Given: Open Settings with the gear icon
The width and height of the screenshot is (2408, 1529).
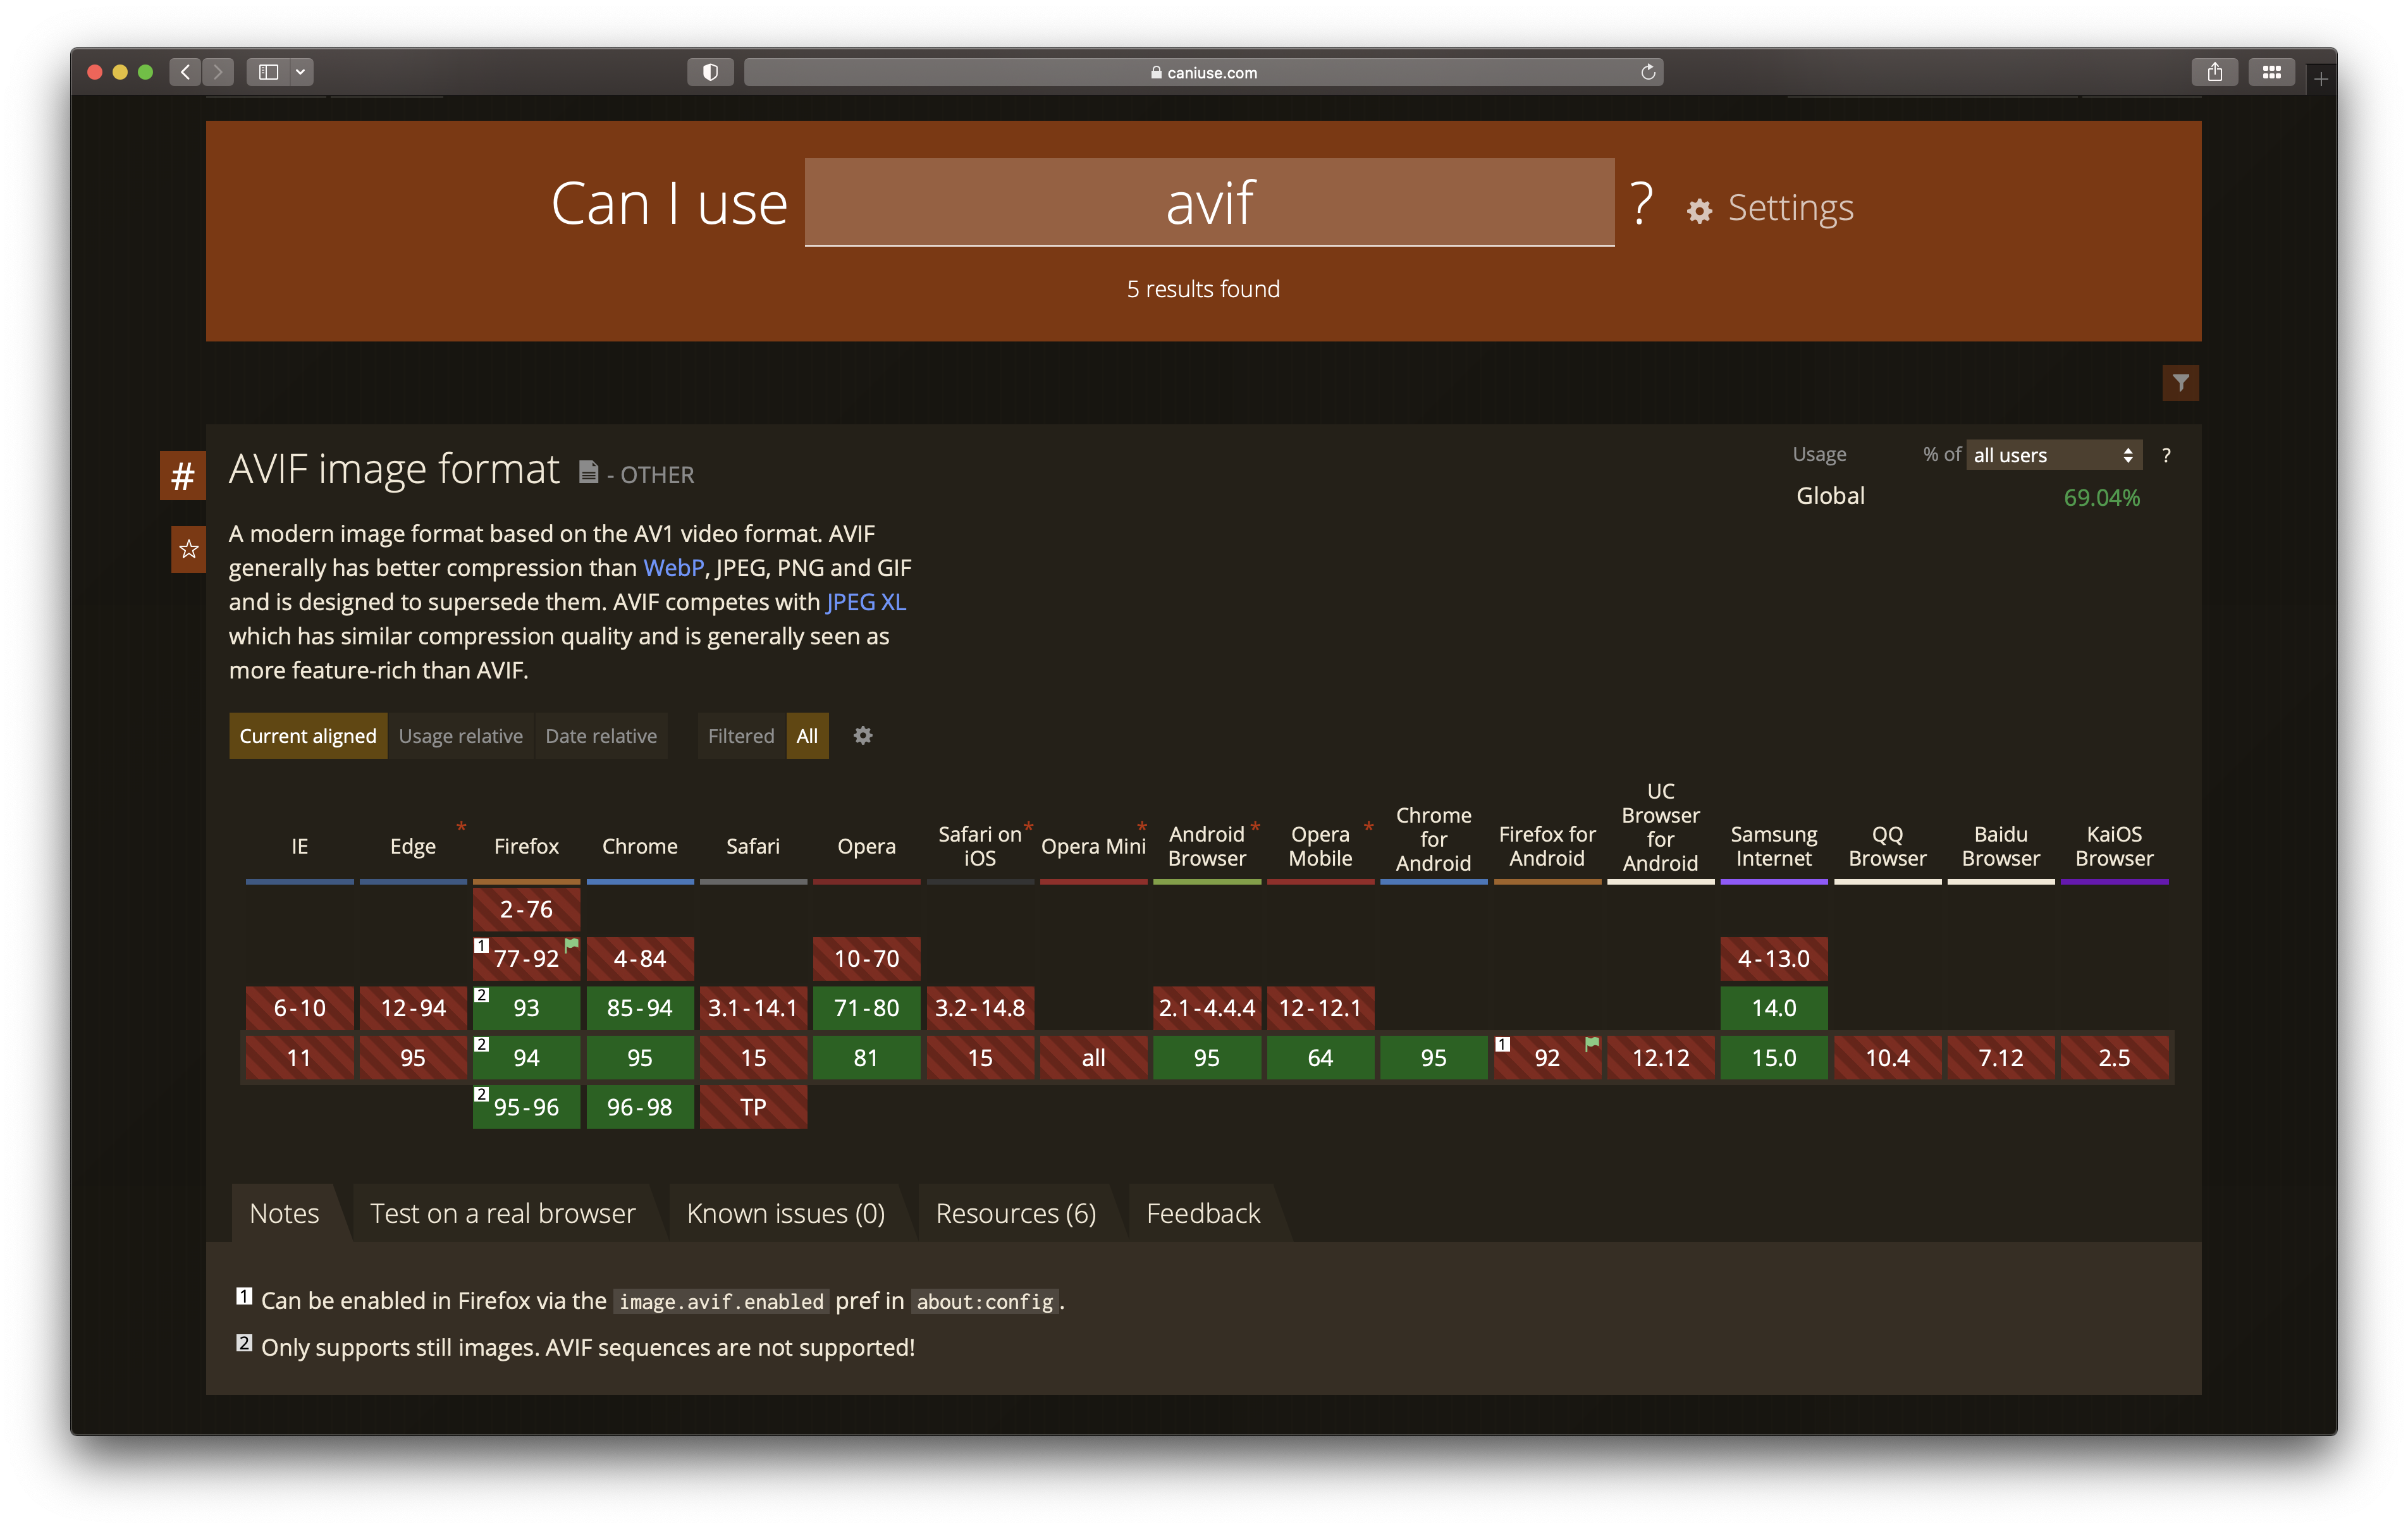Looking at the screenshot, I should tap(1699, 210).
